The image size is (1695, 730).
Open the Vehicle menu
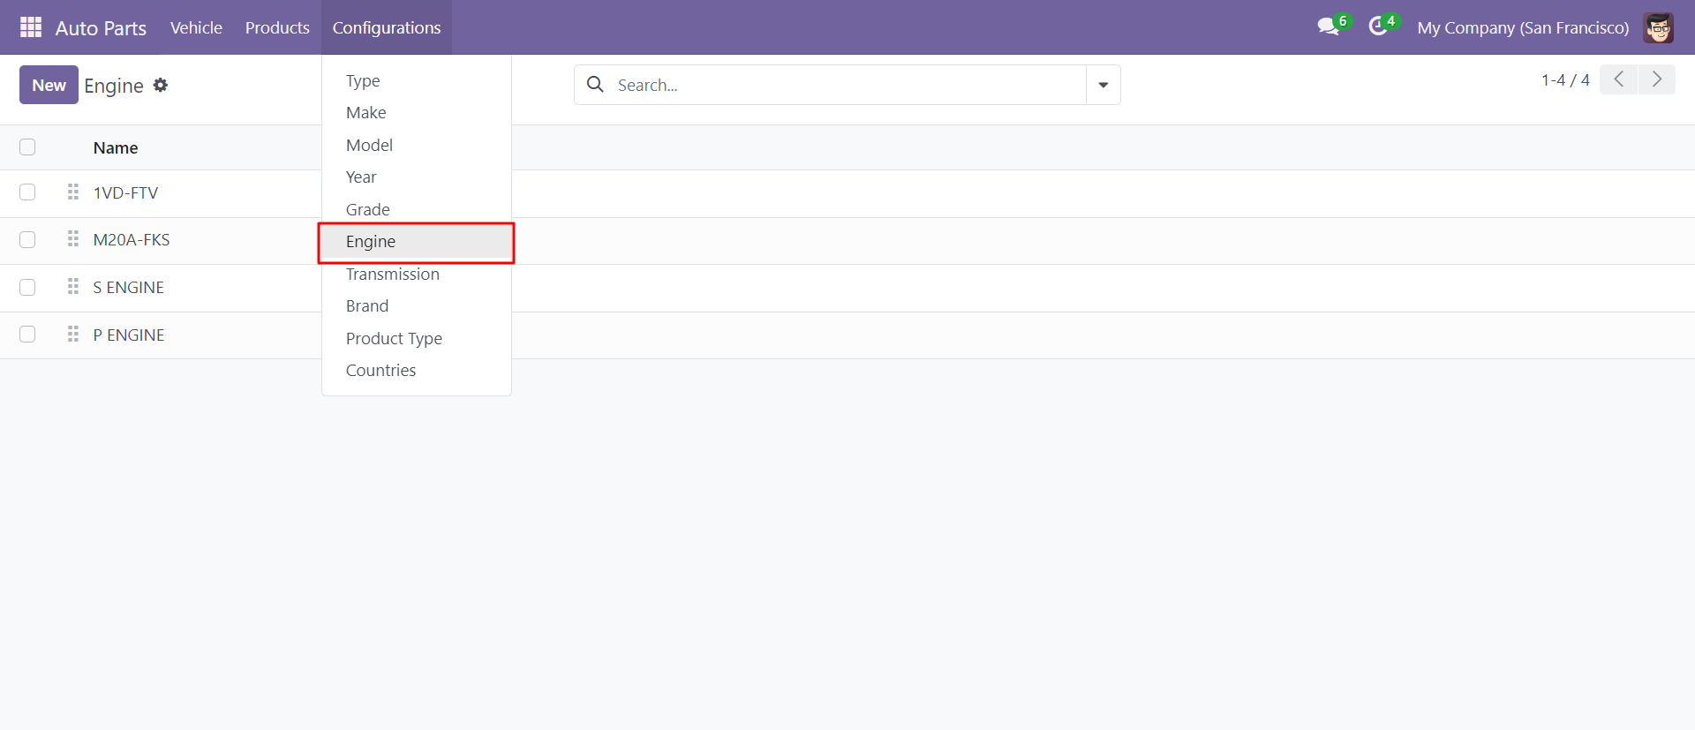pos(196,27)
